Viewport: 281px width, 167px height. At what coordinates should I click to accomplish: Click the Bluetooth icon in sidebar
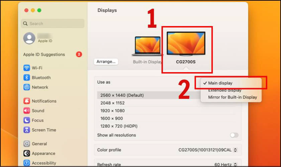coord(27,77)
